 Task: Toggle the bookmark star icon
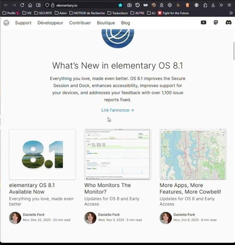coord(121,5)
